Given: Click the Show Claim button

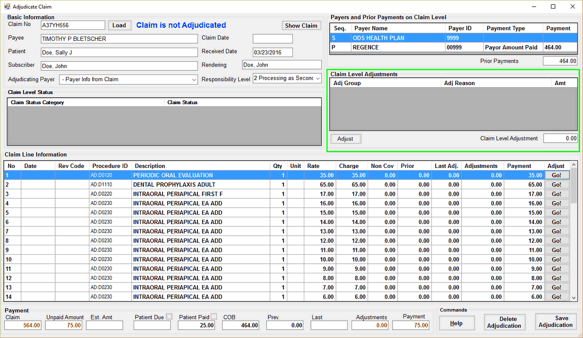Looking at the screenshot, I should pos(301,26).
